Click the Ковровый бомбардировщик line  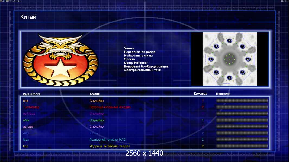(146, 66)
